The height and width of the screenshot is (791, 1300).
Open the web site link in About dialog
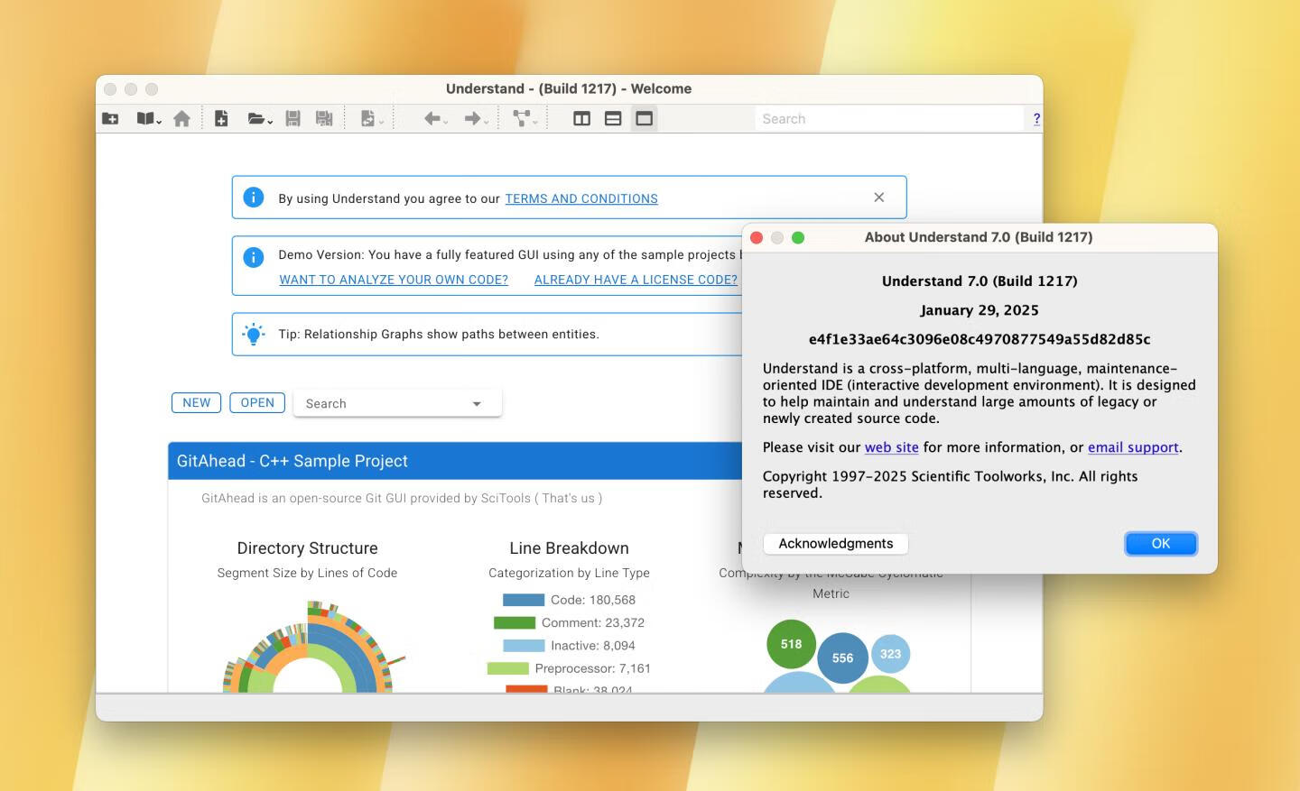[891, 447]
